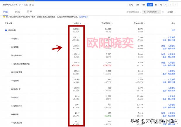
Task: Switch to the 同行 tab
Action: click(x=29, y=12)
